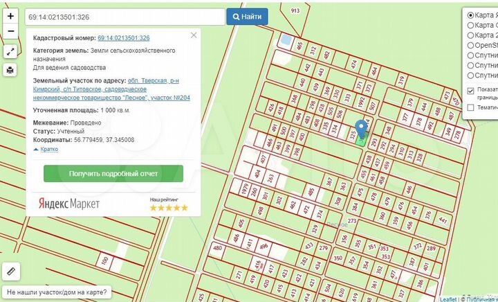
Task: Click parcel 273 on the map
Action: pos(352,221)
